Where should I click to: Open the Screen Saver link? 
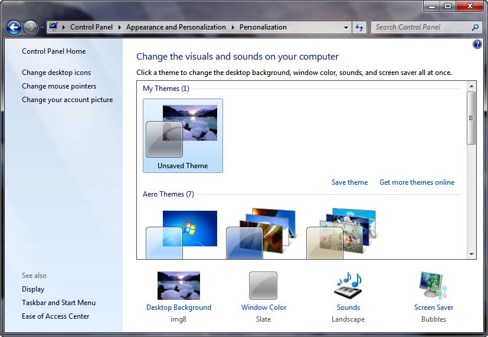pyautogui.click(x=434, y=307)
